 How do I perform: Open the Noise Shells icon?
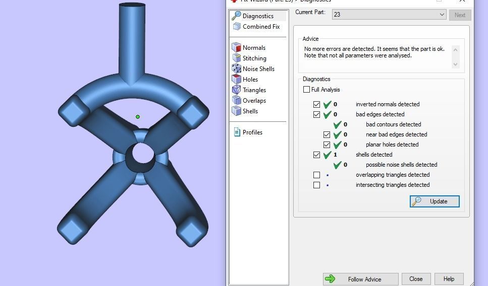[x=237, y=68]
